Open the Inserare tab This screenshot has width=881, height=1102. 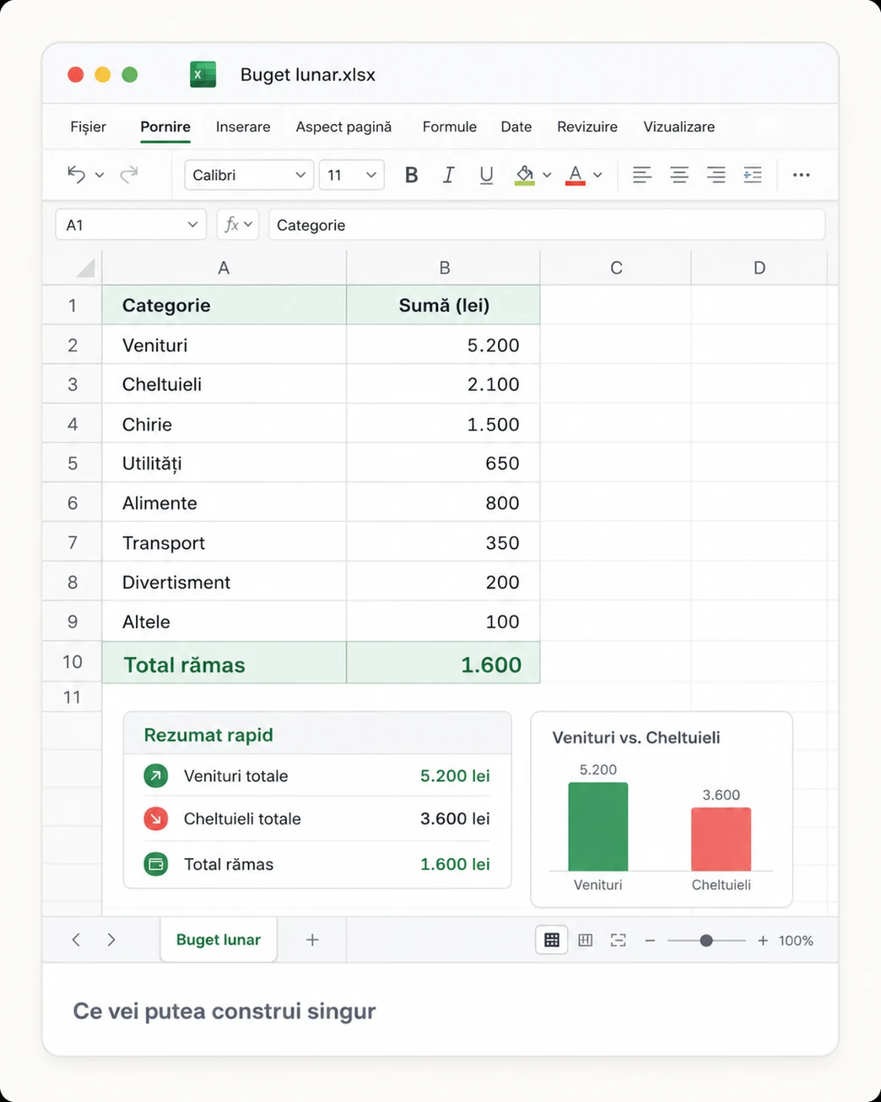[x=243, y=127]
